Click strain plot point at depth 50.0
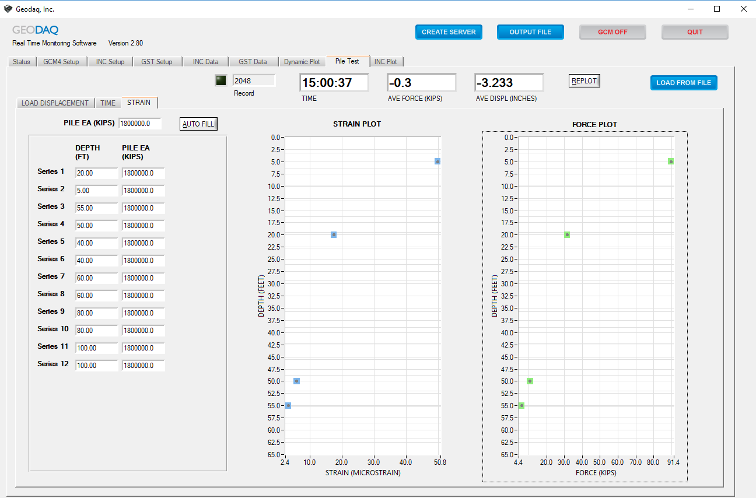The image size is (756, 498). [x=296, y=381]
